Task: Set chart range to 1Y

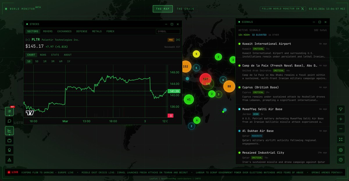Action: click(x=69, y=61)
